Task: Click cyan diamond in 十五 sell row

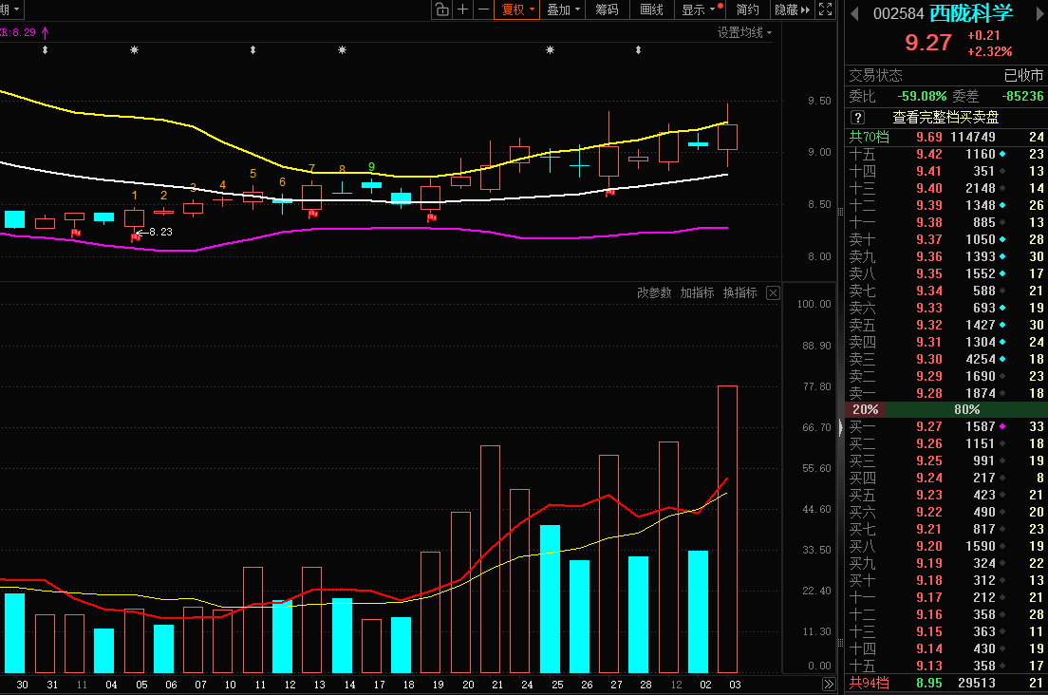Action: pyautogui.click(x=1002, y=155)
